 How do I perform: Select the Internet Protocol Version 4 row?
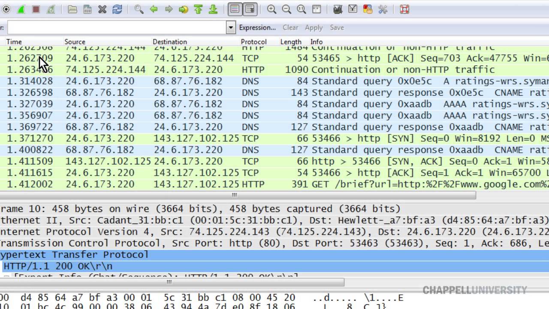(274, 232)
